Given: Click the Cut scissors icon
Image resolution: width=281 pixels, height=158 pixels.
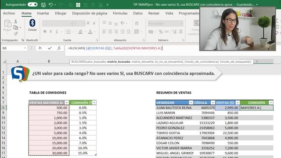Looking at the screenshot, I should pos(16,22).
